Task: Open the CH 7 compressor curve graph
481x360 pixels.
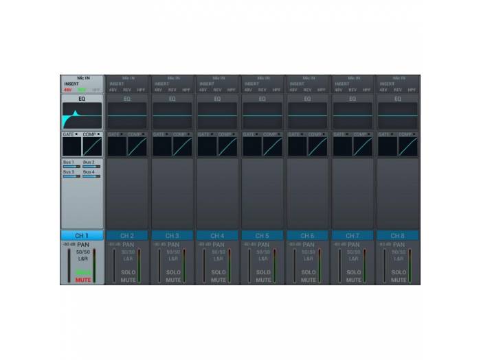Action: click(x=363, y=147)
